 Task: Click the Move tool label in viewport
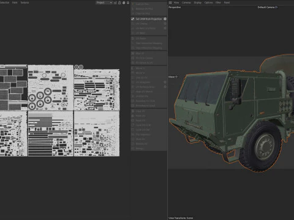tap(173, 77)
